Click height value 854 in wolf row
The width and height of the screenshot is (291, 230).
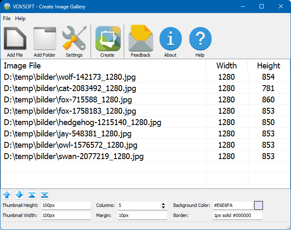tap(268, 77)
